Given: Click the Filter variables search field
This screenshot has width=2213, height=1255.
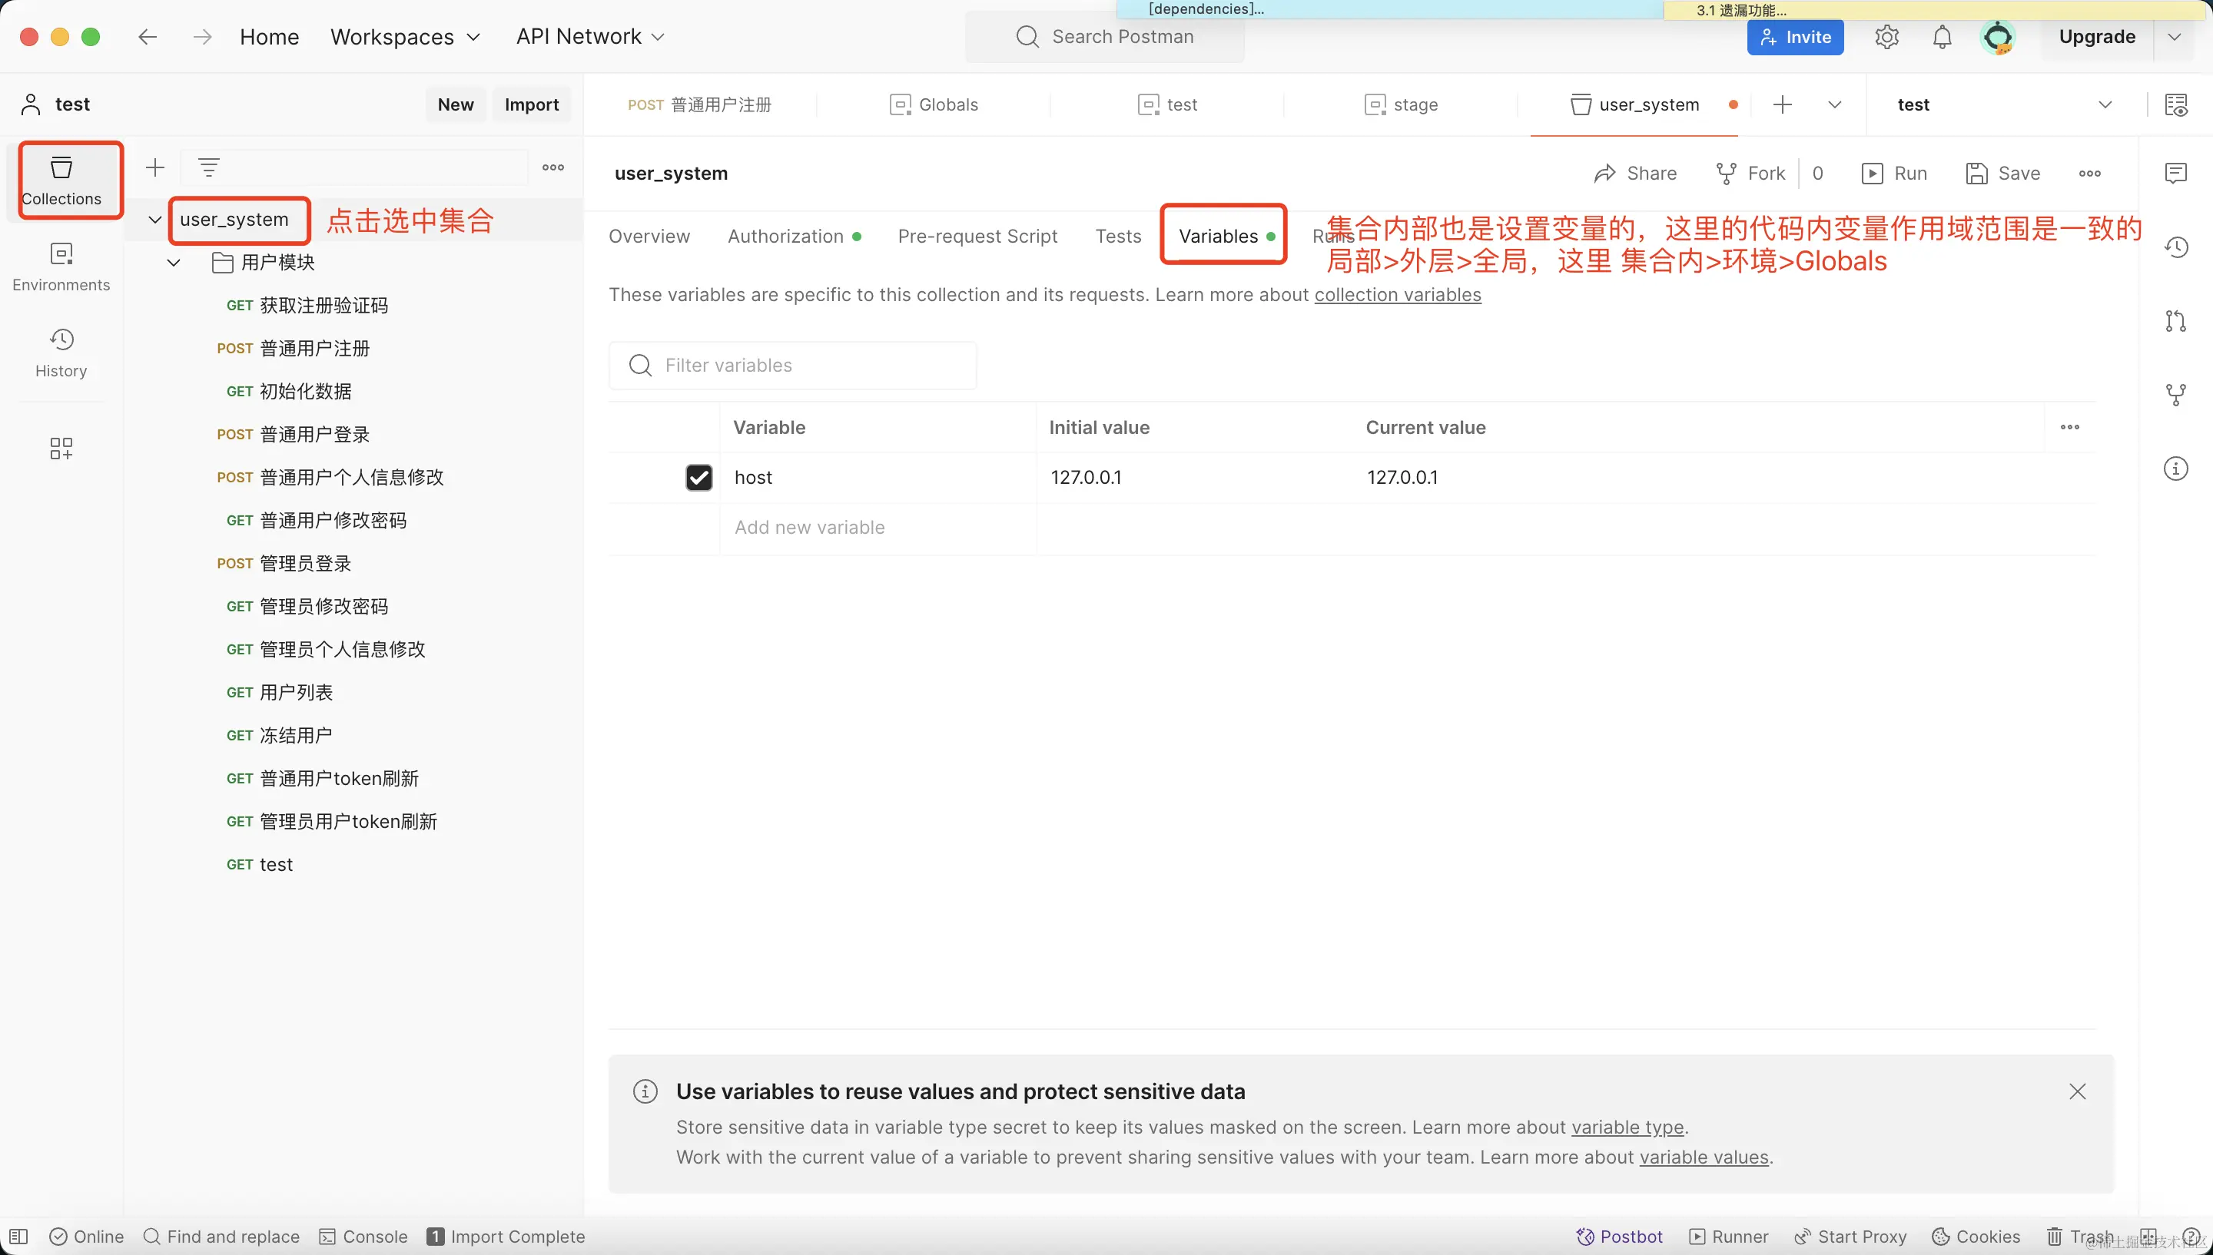Looking at the screenshot, I should pyautogui.click(x=793, y=366).
